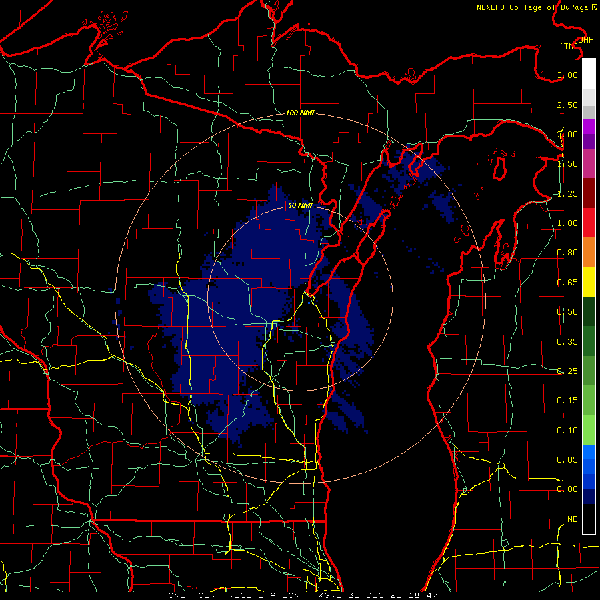This screenshot has height=600, width=600.
Task: Click the 0.35 legend value
Action: (567, 342)
